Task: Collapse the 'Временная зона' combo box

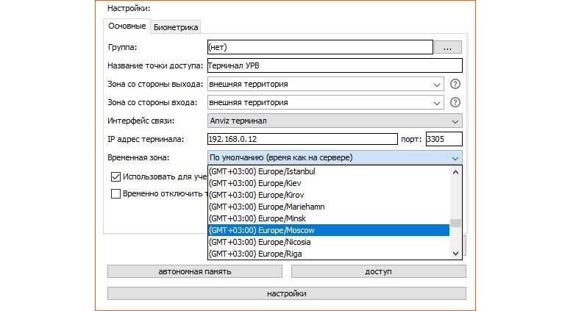Action: [455, 157]
